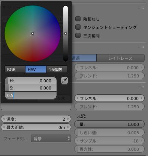
Task: Increase 深度 with right arrow
Action: pos(68,119)
